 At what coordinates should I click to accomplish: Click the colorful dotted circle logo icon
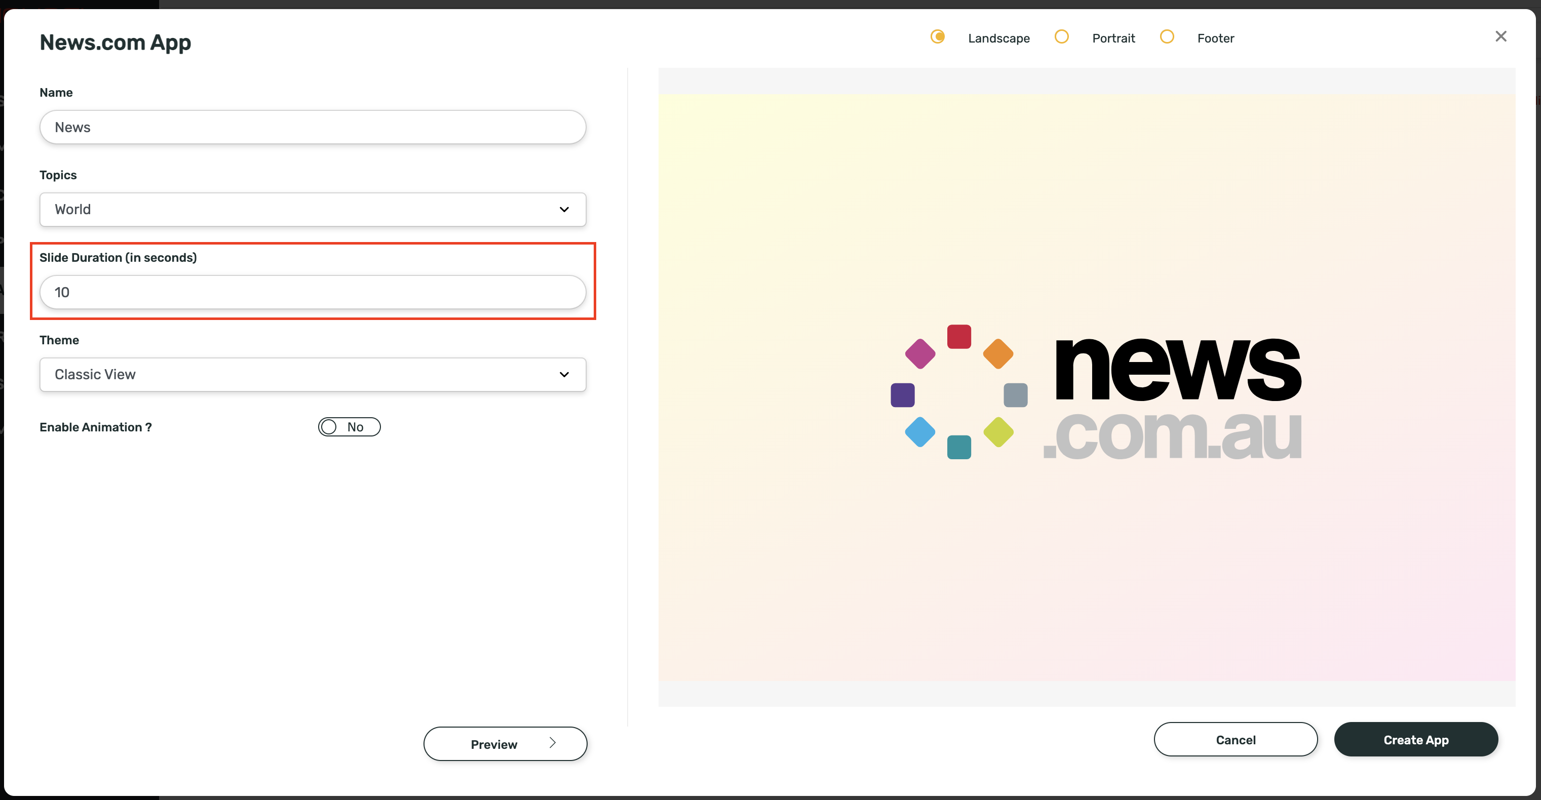pos(959,392)
